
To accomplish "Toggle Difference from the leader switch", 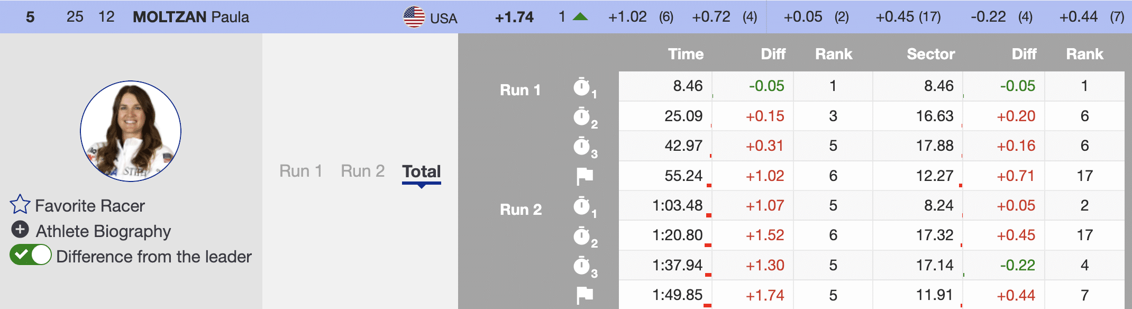I will coord(31,255).
